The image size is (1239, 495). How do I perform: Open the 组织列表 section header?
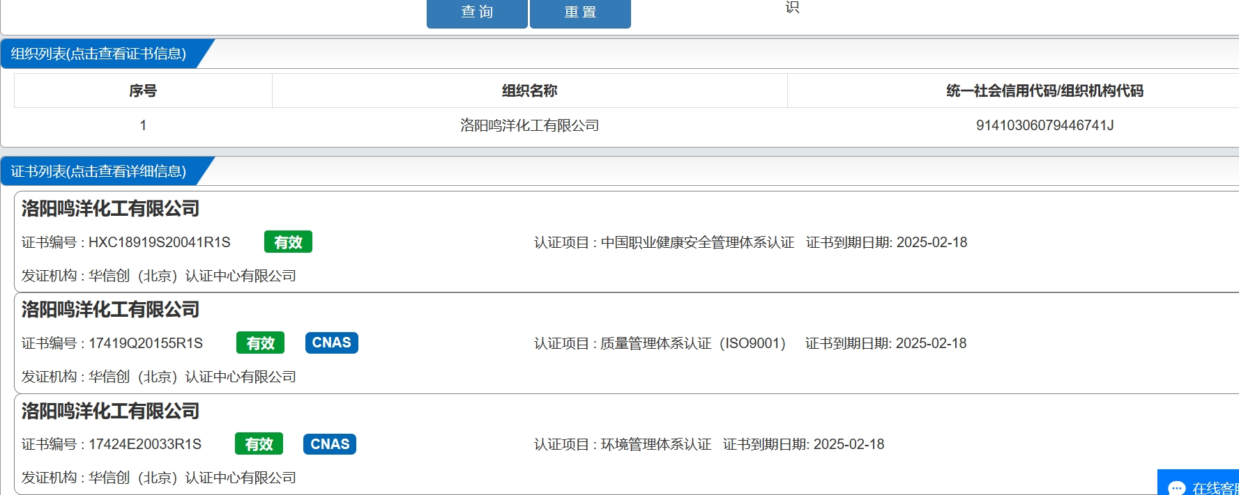coord(98,54)
